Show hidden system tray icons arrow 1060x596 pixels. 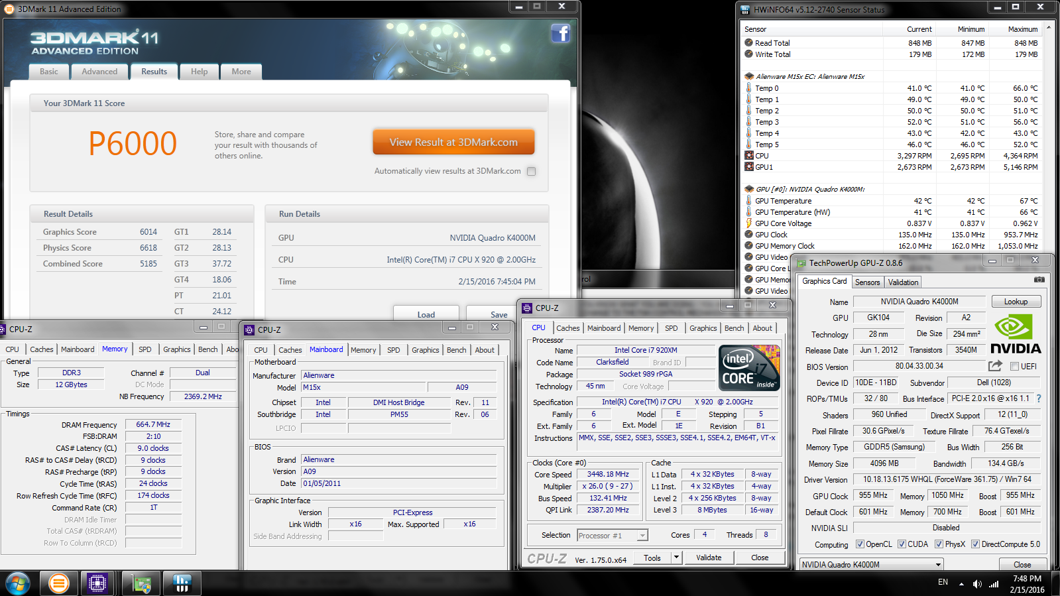[x=961, y=584]
